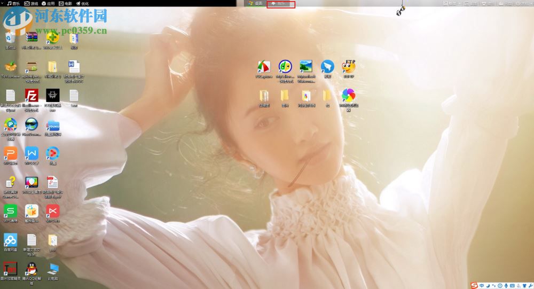The image size is (534, 289).
Task: Select the FileZilla shortcut icon
Action: point(32,96)
